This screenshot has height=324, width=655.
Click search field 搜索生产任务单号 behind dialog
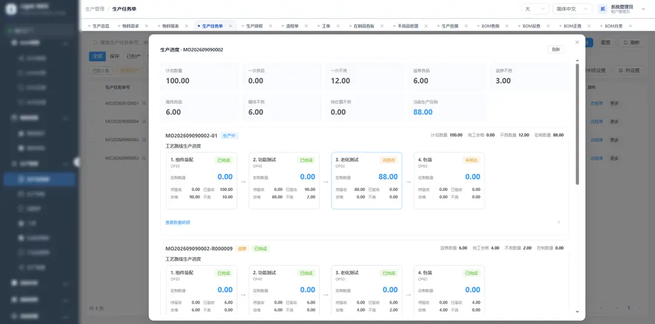(119, 42)
